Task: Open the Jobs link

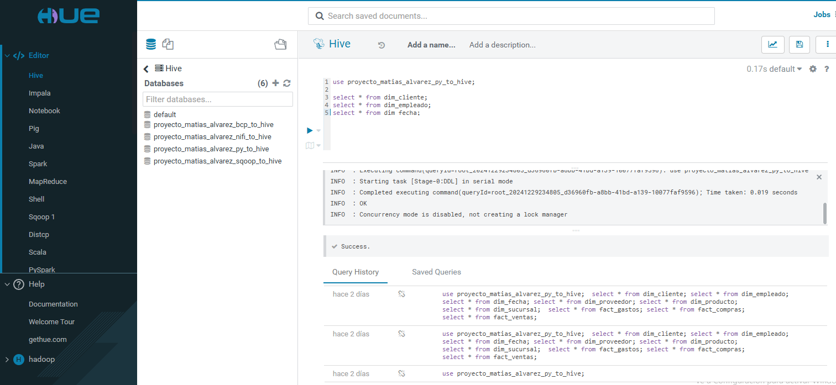Action: point(822,15)
